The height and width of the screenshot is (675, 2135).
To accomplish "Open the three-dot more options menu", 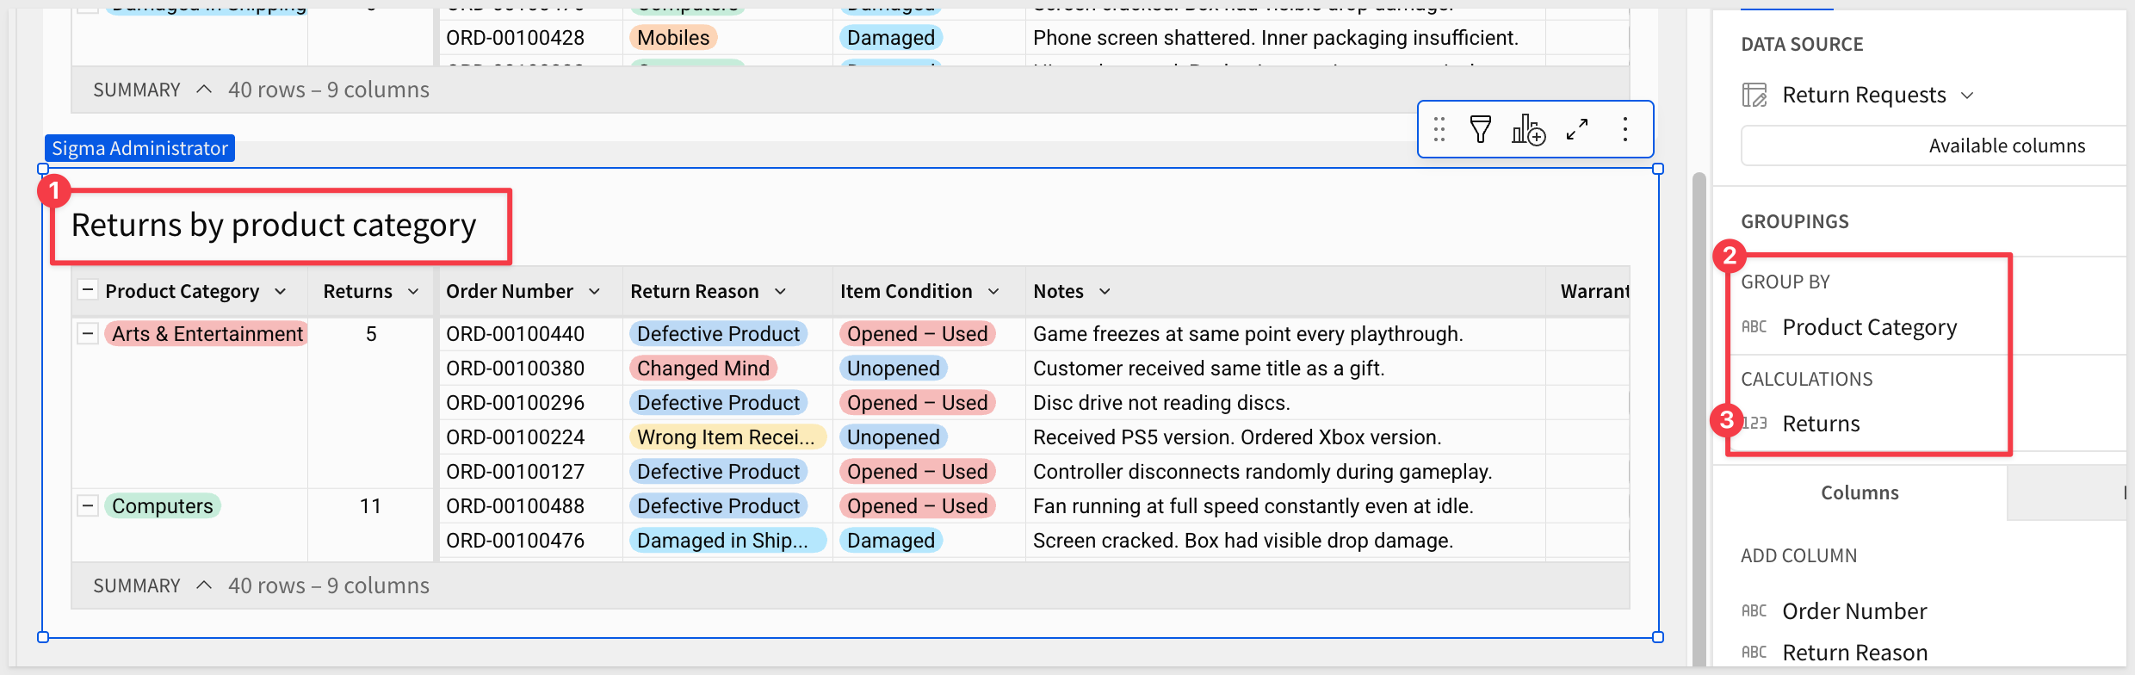I will (x=1624, y=130).
